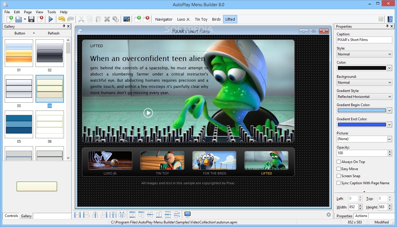Click the monitor screen icon

[188, 215]
